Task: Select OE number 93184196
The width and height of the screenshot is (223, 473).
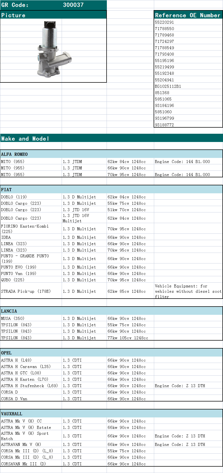Action: [x=188, y=105]
